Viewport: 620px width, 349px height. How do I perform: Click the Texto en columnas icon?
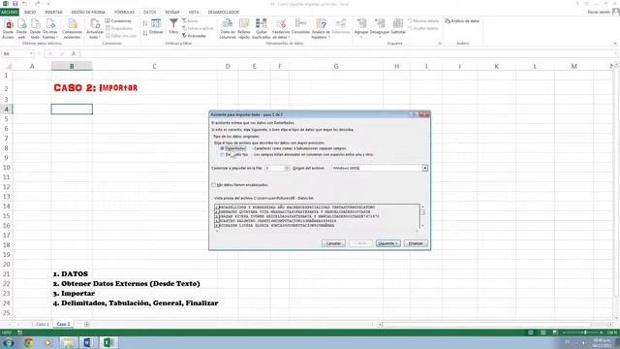coord(228,29)
